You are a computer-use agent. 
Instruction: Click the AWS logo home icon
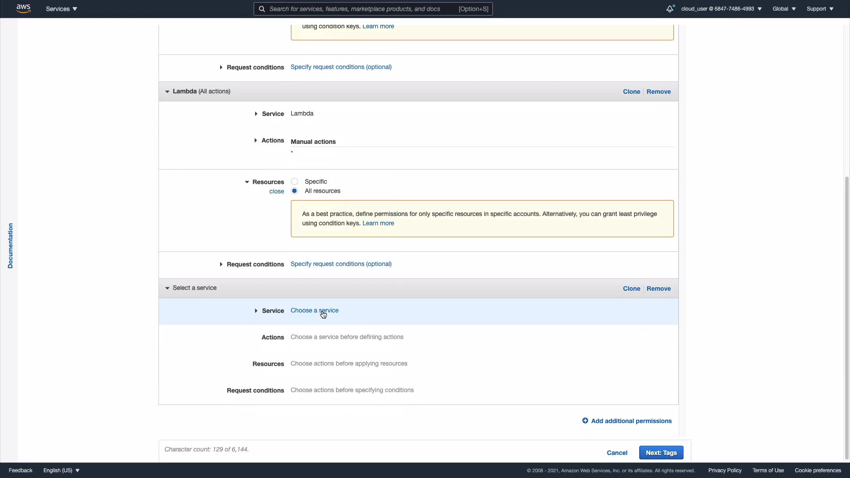23,9
